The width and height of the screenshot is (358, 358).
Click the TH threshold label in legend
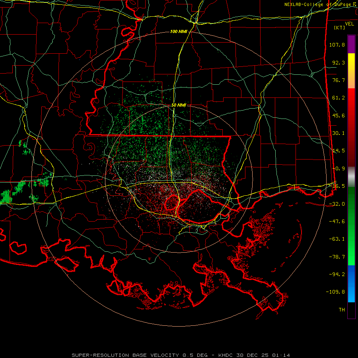click(x=342, y=310)
